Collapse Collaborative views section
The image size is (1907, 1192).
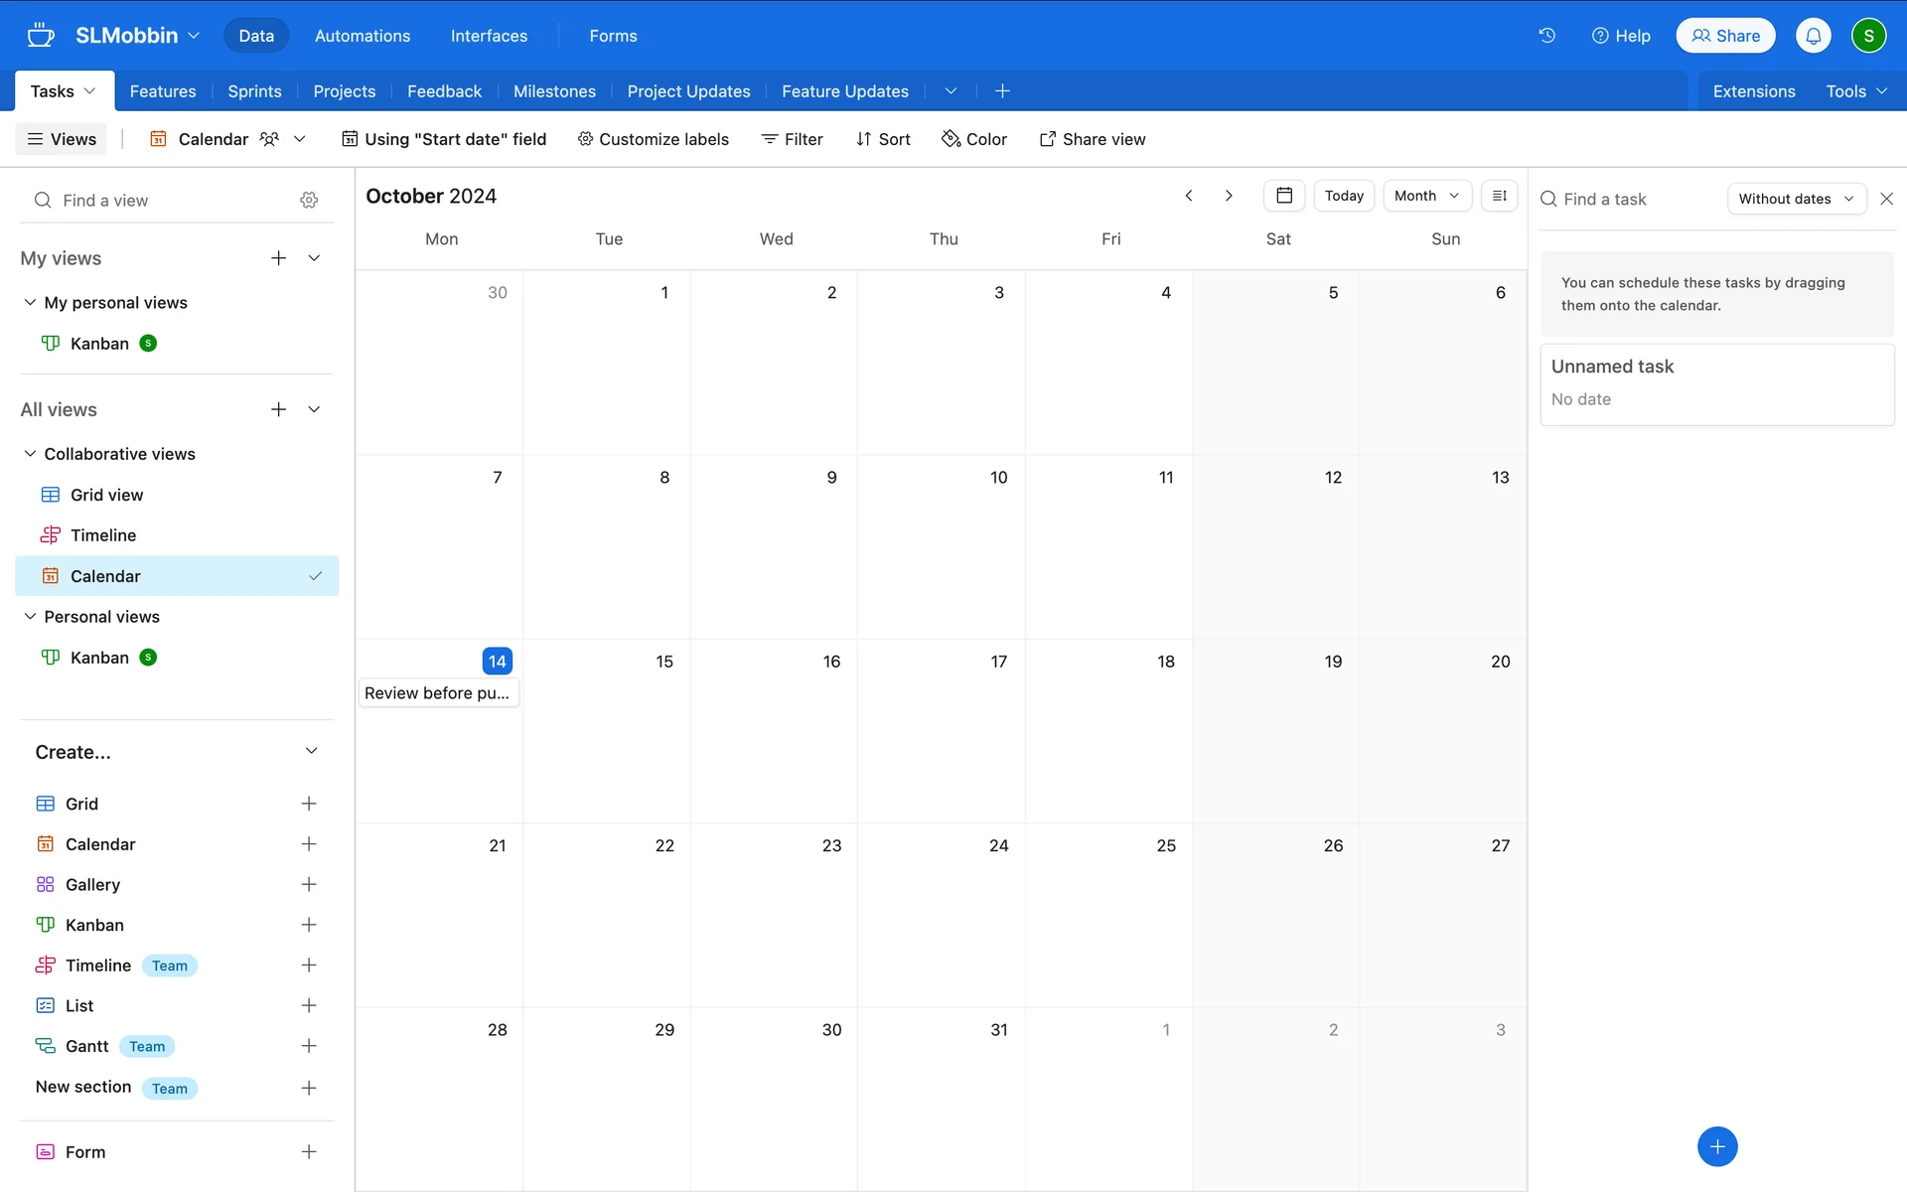[x=30, y=454]
